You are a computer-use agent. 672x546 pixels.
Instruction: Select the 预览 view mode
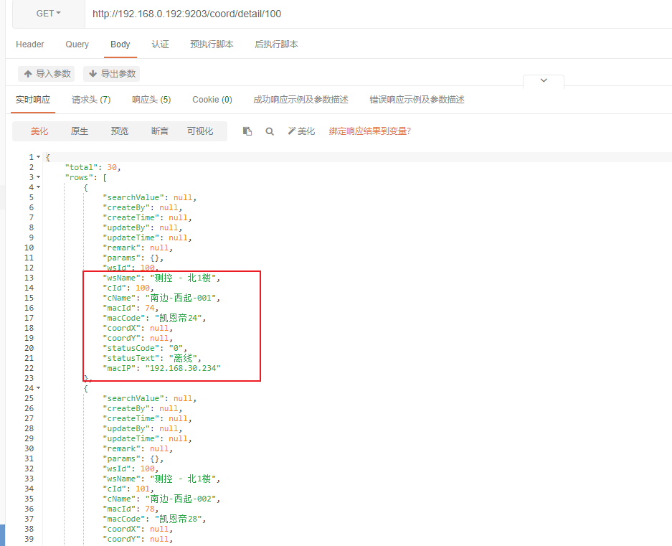[120, 131]
